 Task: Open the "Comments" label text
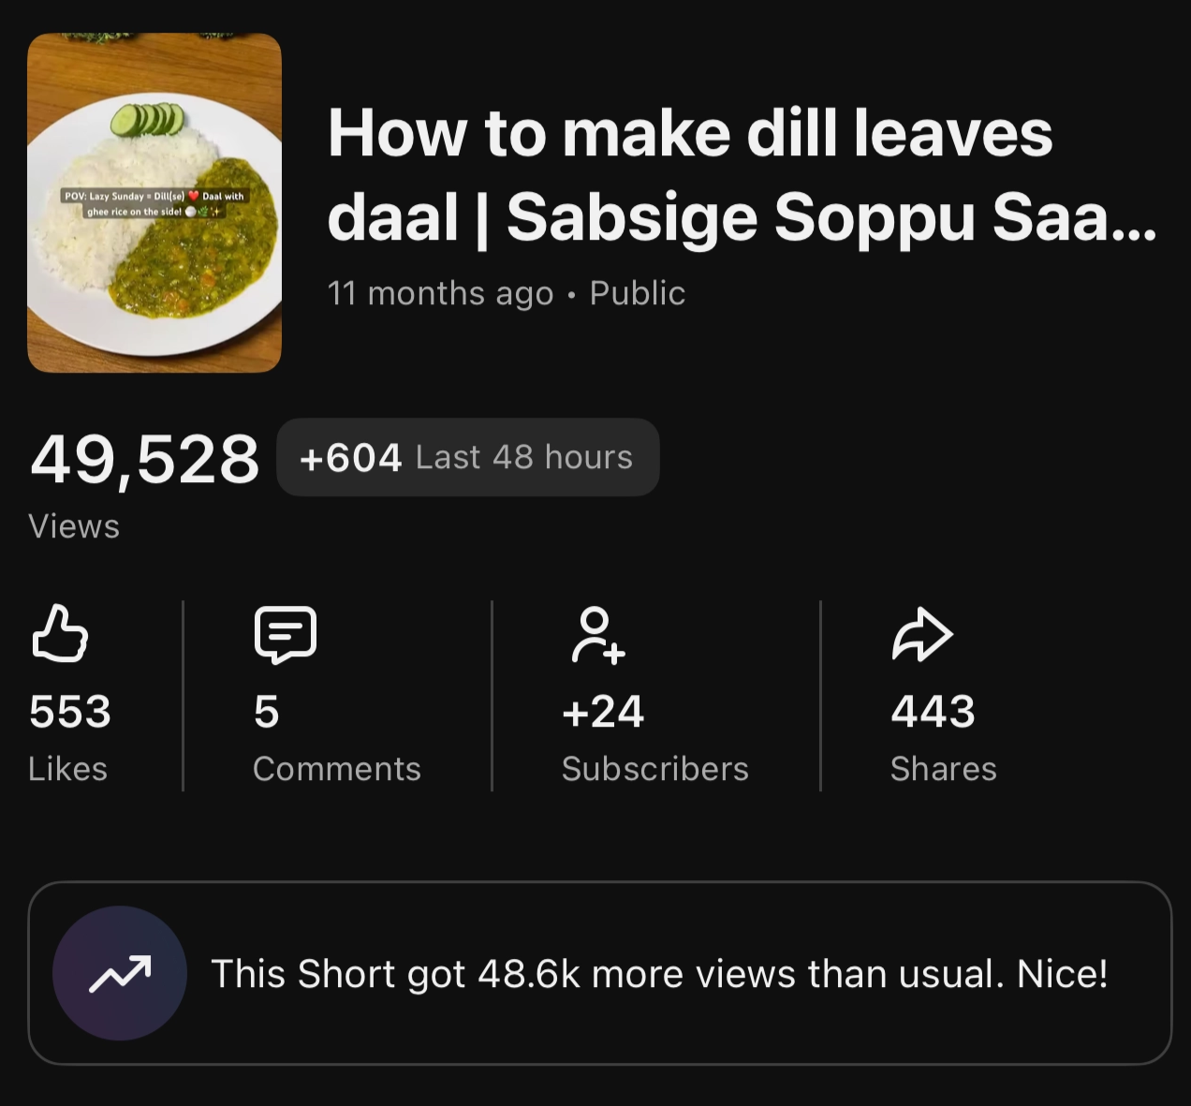coord(336,769)
